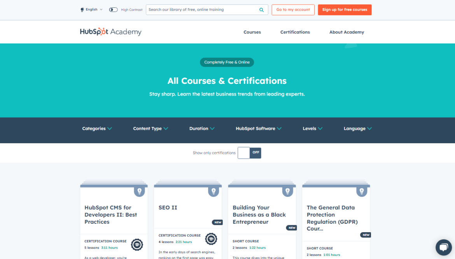
Task: Toggle Show only certifications switch
Action: (x=249, y=153)
